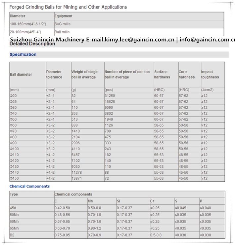
Task: Click the 'Forged Grinding Balls' page title
Action: [x=68, y=7]
